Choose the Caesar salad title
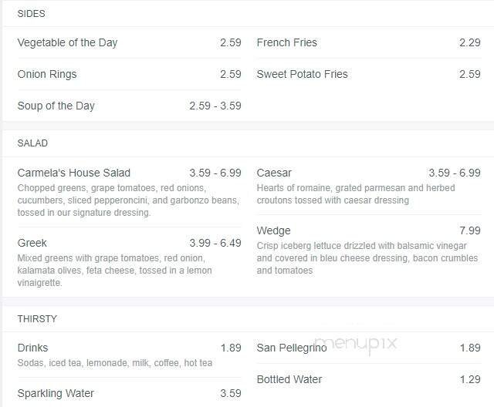Viewport: 494px width, 407px height. tap(274, 173)
